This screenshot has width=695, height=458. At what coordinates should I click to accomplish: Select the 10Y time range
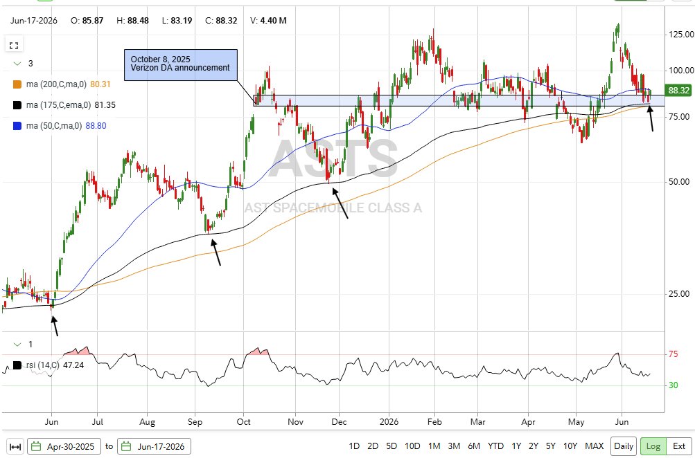coord(570,446)
